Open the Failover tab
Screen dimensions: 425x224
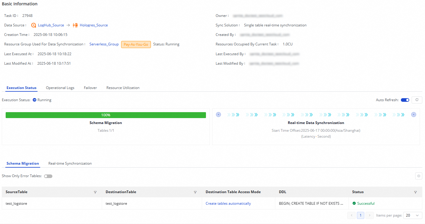pos(90,88)
